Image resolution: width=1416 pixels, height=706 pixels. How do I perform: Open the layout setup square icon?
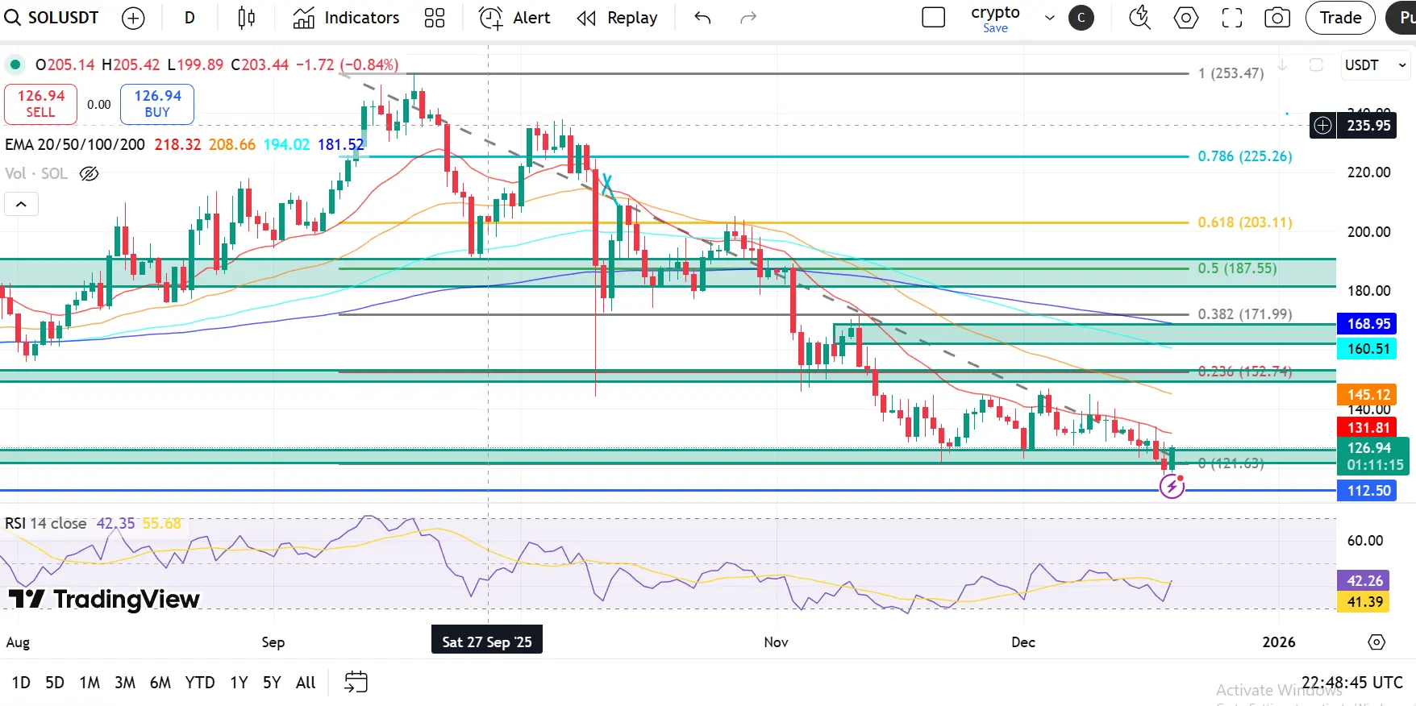(933, 18)
